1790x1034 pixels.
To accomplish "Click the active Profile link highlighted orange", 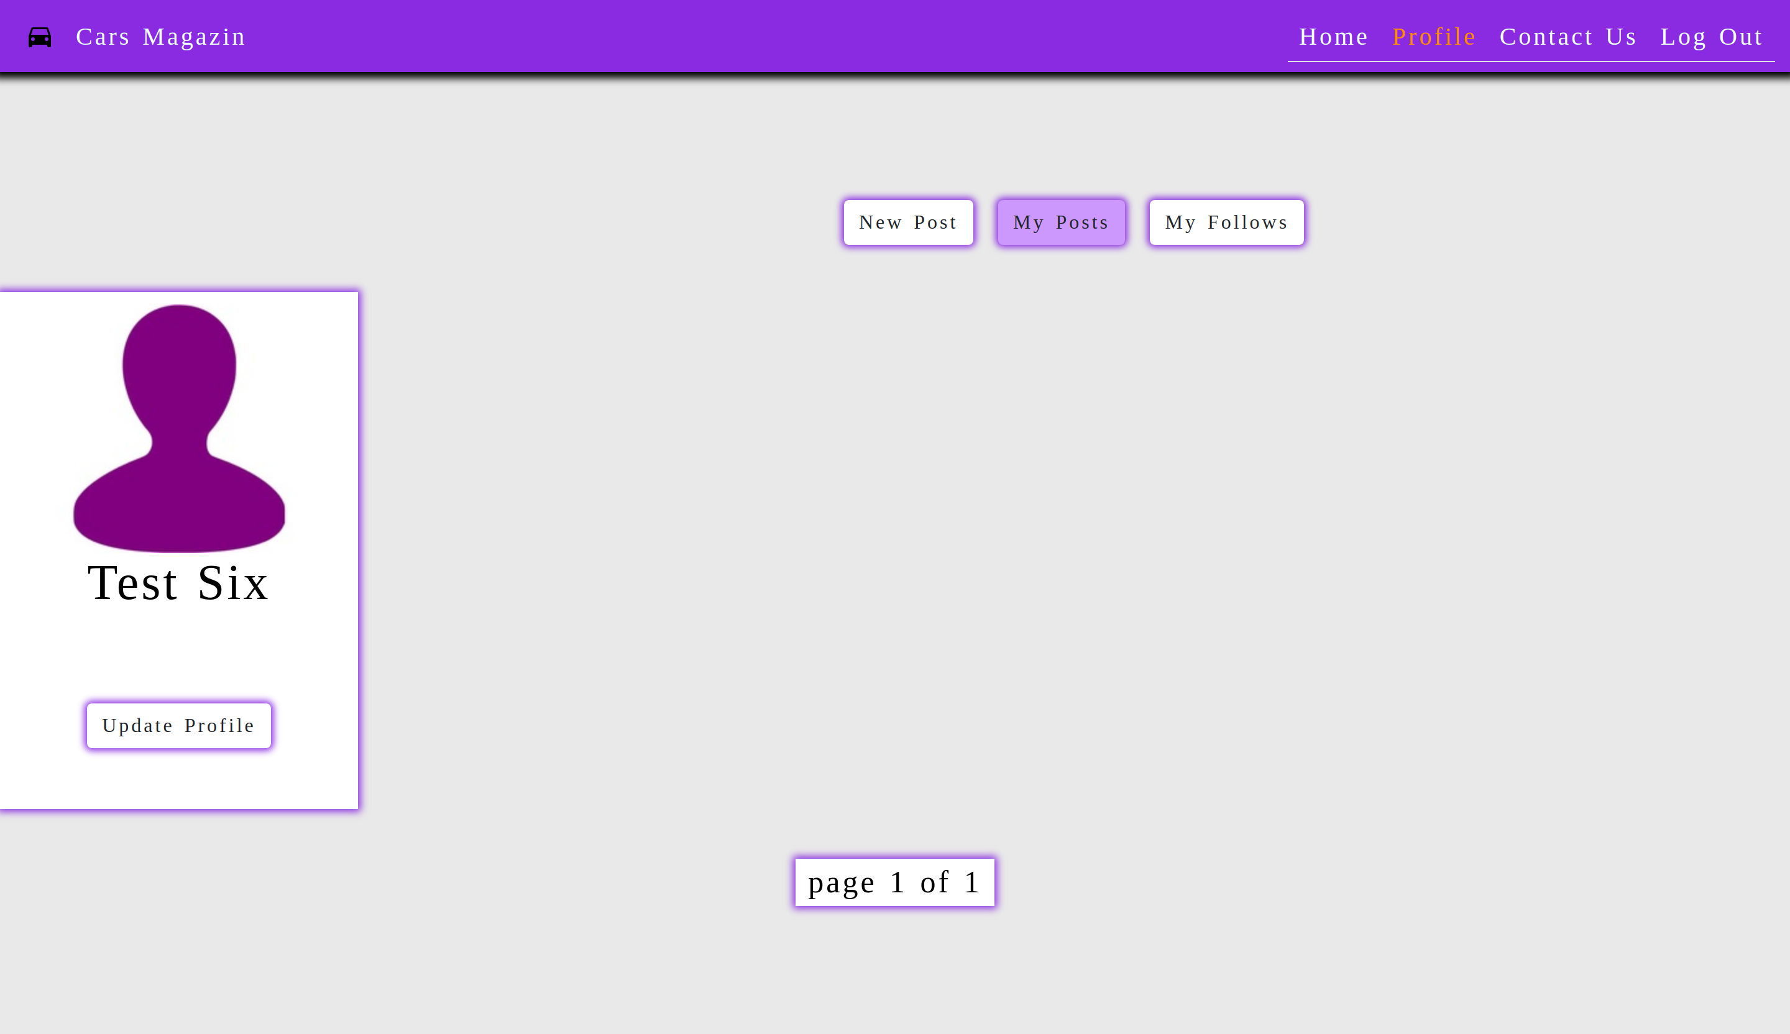I will tap(1433, 36).
